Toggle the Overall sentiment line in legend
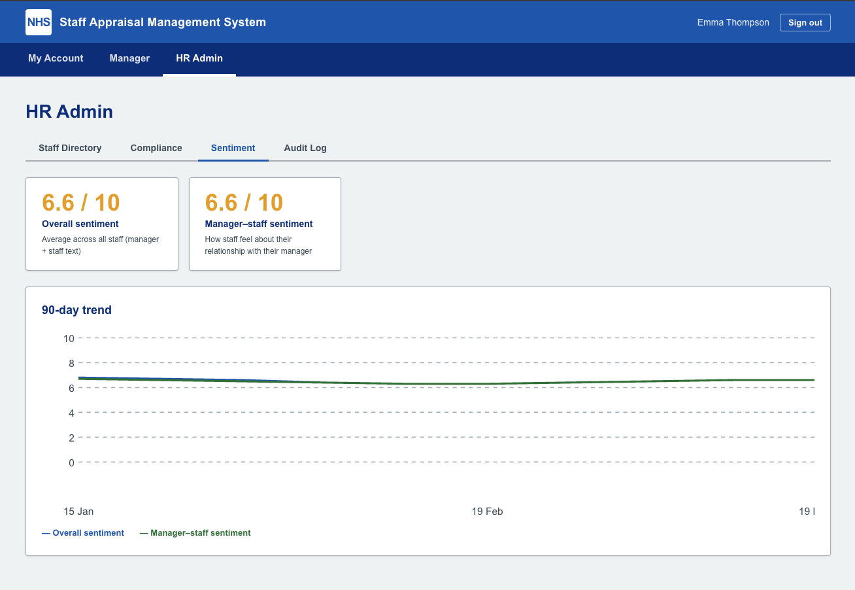Viewport: 855px width, 590px height. (83, 532)
